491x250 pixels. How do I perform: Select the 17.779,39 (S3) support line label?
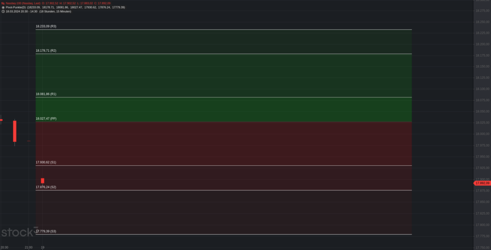coord(46,231)
